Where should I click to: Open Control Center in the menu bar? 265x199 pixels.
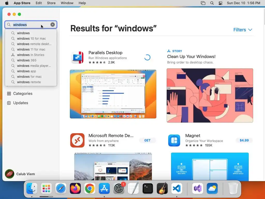pos(220,3)
